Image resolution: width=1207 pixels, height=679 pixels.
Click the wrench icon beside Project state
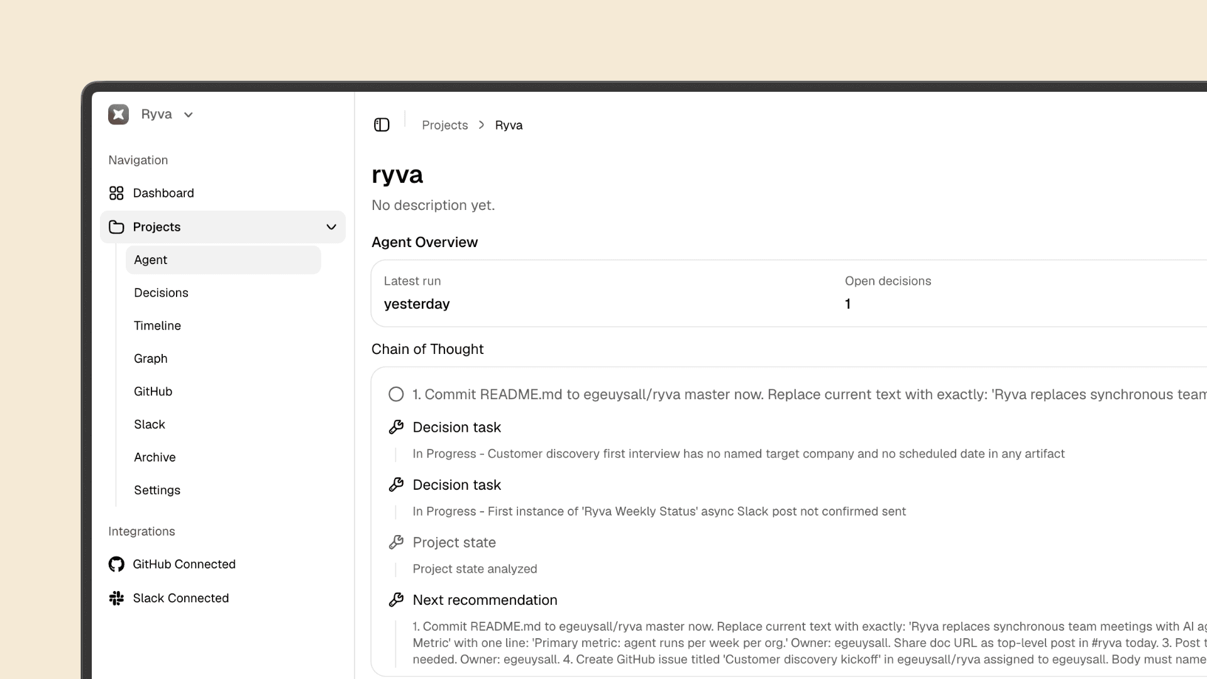click(x=397, y=542)
